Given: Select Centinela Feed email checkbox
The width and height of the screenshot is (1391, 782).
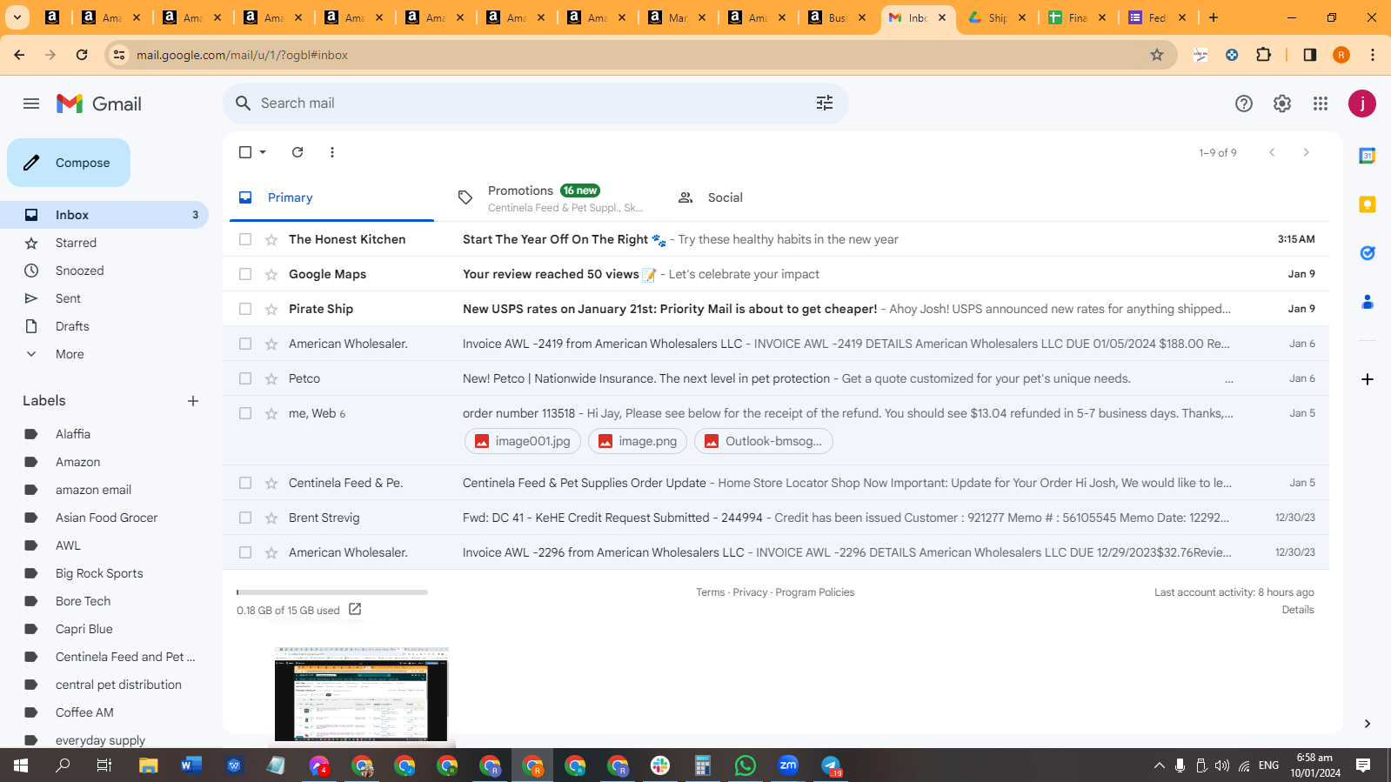Looking at the screenshot, I should [x=245, y=483].
